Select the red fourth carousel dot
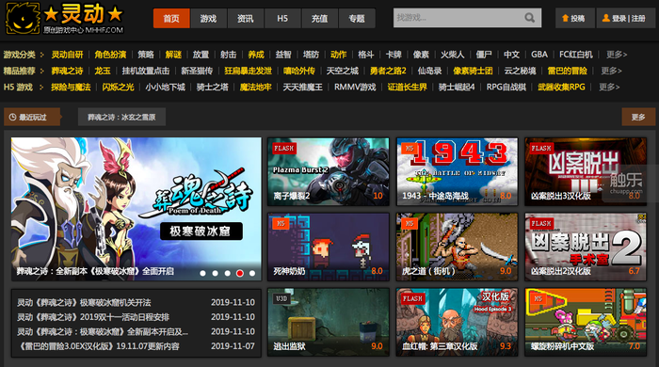The height and width of the screenshot is (367, 659). pos(239,273)
